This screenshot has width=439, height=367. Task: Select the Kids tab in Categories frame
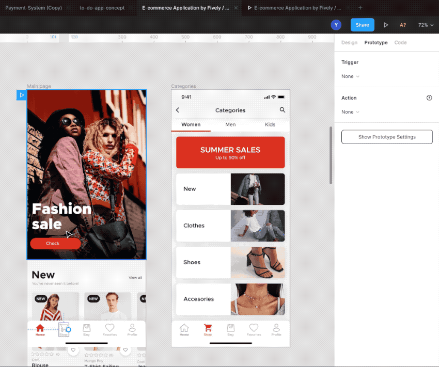coord(270,124)
